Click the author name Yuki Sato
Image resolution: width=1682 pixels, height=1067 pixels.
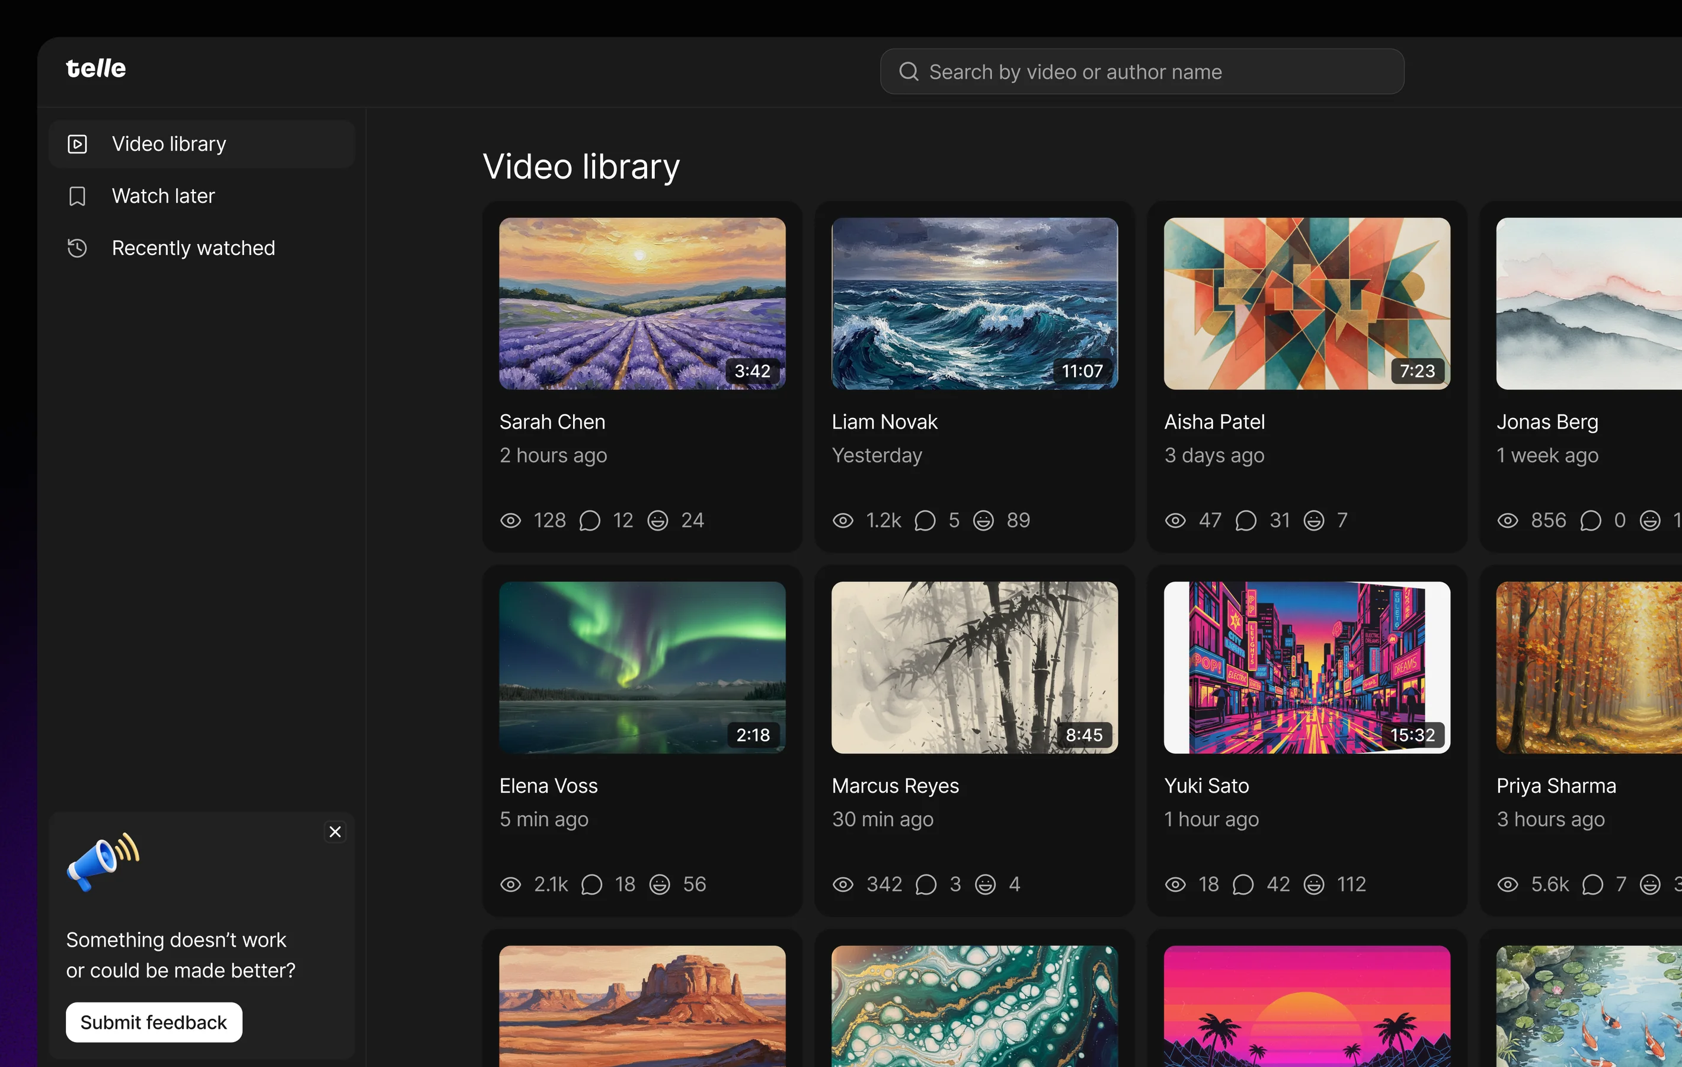[x=1206, y=786]
